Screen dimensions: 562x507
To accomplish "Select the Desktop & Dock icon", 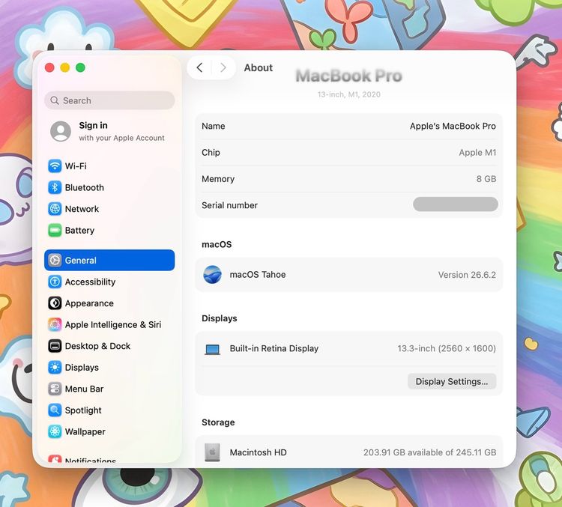I will point(55,346).
